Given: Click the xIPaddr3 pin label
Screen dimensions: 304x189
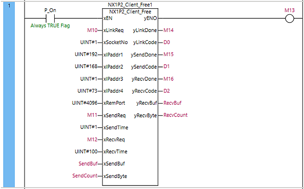Looking at the screenshot, I should tap(113, 79).
